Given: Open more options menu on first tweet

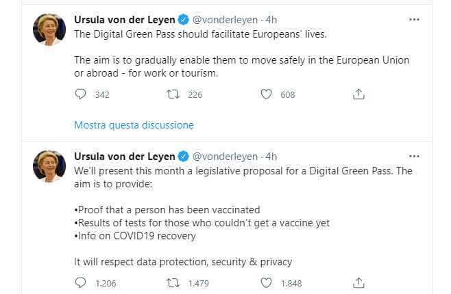Looking at the screenshot, I should click(414, 20).
